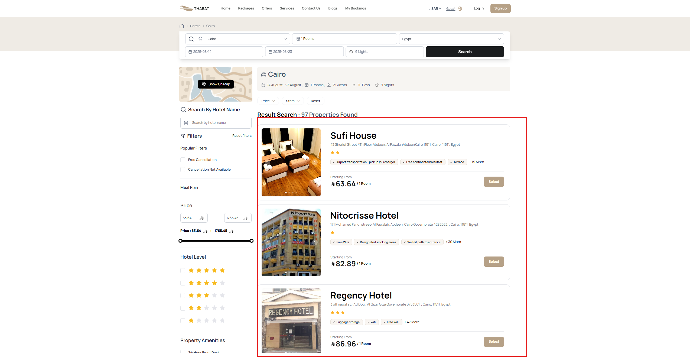Open My Bookings from navigation
690x357 pixels.
point(355,8)
